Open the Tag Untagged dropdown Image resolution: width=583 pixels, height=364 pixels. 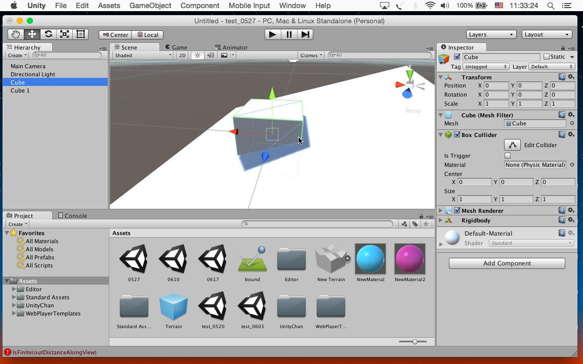tap(486, 67)
